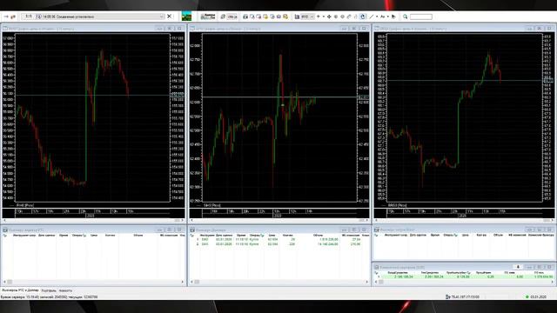Click the down-arrow button in financial result panel

tap(518, 267)
